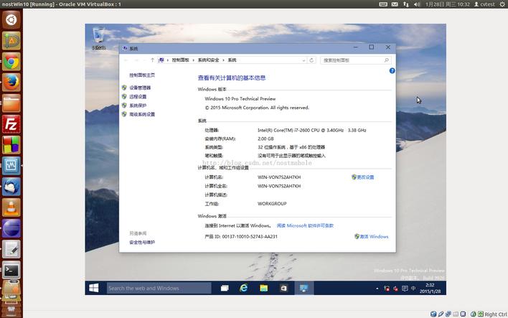Open File Explorer from Windows taskbar
This screenshot has height=318, width=508.
[264, 288]
